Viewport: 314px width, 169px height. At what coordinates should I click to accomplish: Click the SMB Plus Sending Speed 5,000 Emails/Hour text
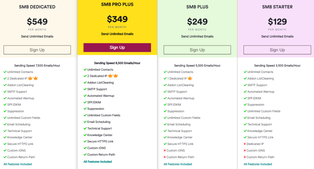point(197,66)
